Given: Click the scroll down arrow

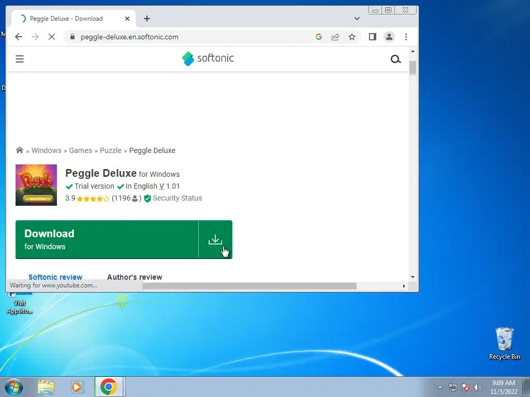Looking at the screenshot, I should [413, 277].
